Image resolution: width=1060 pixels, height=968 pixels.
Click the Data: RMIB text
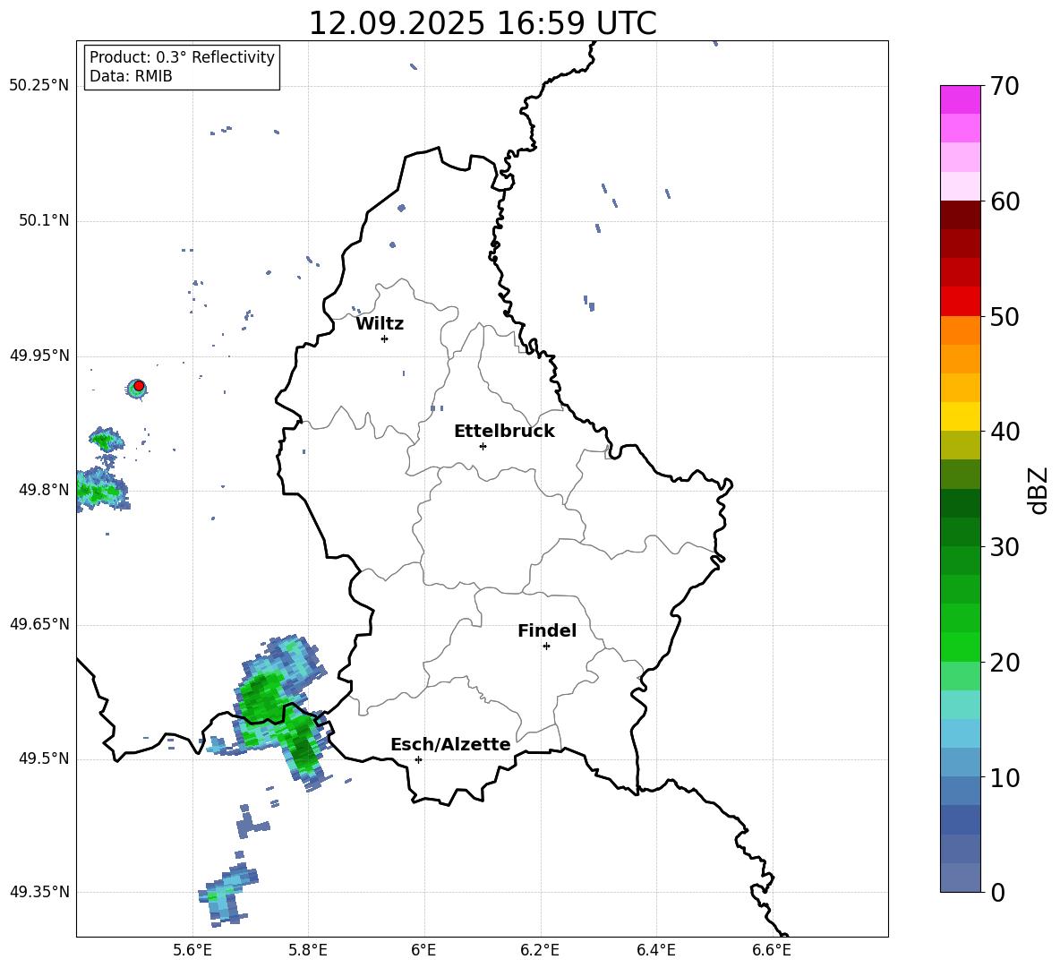point(131,76)
